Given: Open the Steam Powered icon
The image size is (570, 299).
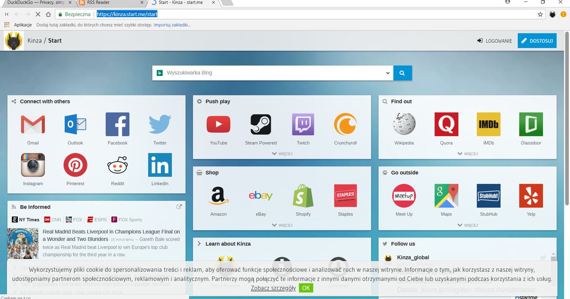Looking at the screenshot, I should 261,124.
